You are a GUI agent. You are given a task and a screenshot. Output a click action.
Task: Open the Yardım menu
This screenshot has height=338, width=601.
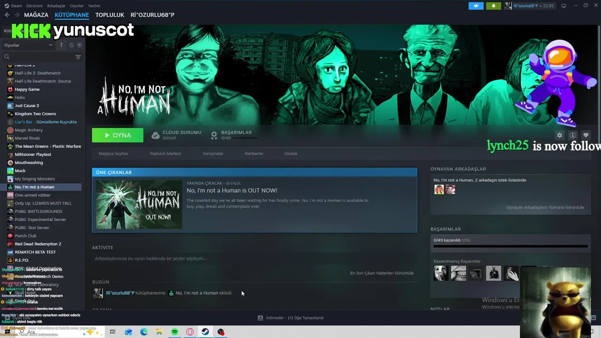pyautogui.click(x=94, y=6)
